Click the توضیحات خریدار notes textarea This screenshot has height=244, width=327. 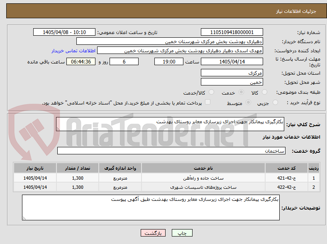pyautogui.click(x=151, y=207)
